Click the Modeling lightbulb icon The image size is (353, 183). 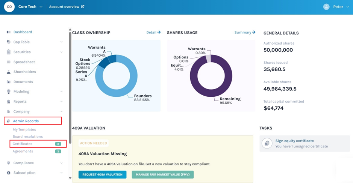point(9,91)
